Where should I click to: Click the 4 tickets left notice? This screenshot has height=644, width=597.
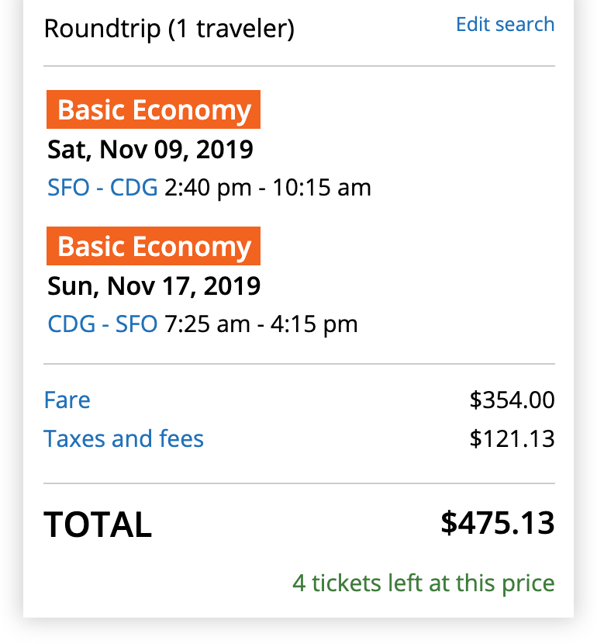pyautogui.click(x=423, y=583)
